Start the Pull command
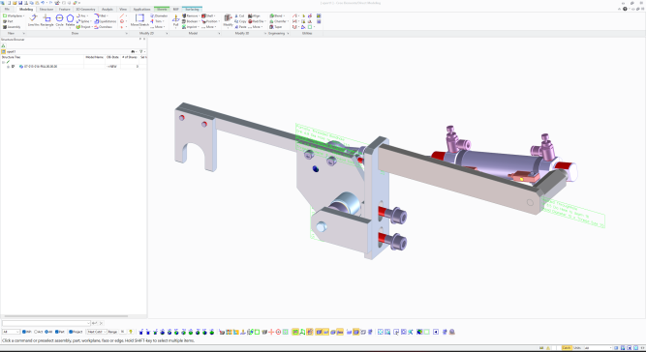646x352 pixels. tap(176, 20)
